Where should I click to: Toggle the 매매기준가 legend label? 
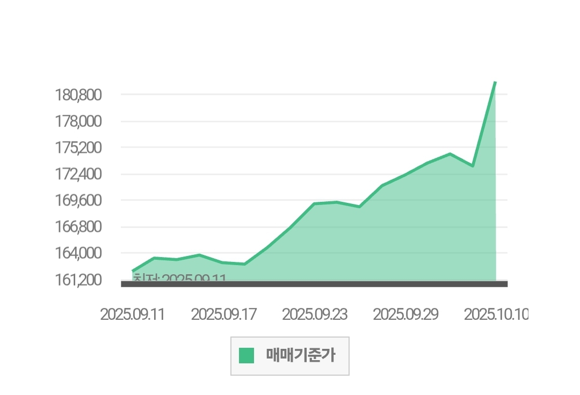(x=300, y=355)
